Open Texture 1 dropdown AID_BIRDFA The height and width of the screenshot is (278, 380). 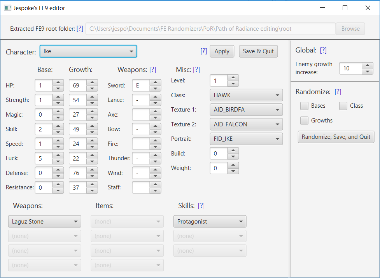(x=246, y=110)
